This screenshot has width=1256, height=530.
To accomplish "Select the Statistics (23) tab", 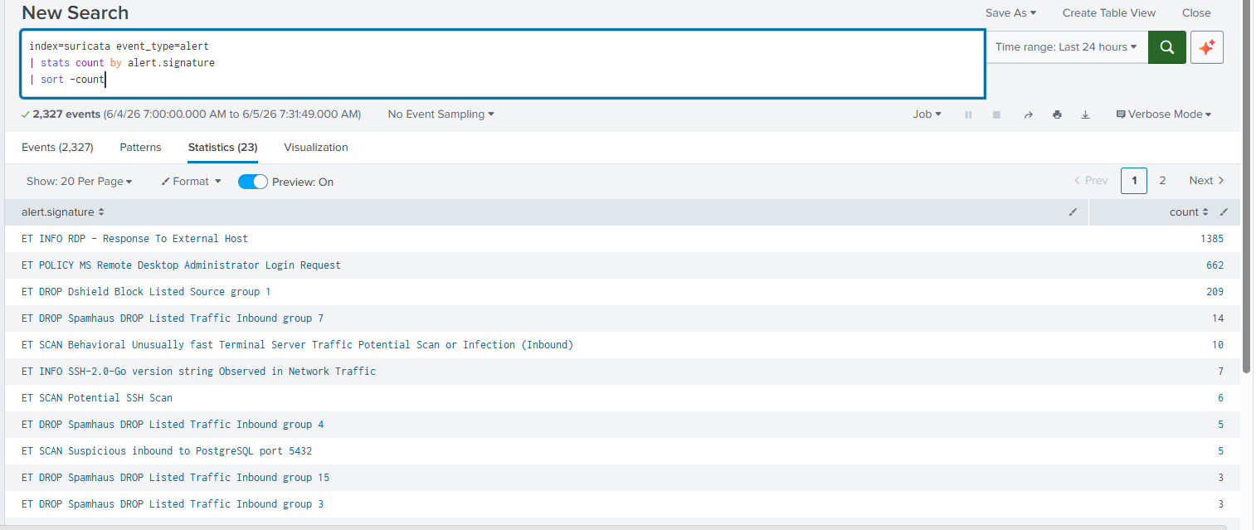I will tap(222, 148).
